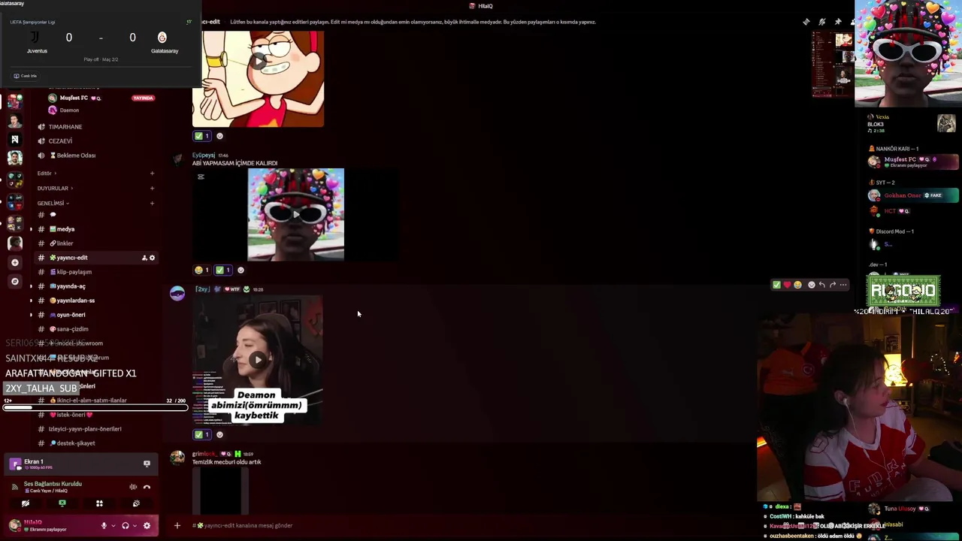Screen dimensions: 962x541
Task: Open the klip-paylaşım channel
Action: click(96, 272)
